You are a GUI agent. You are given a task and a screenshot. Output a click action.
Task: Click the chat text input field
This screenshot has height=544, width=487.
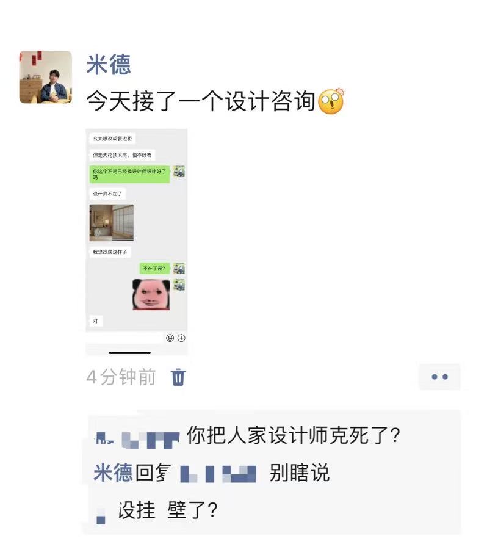pos(124,338)
